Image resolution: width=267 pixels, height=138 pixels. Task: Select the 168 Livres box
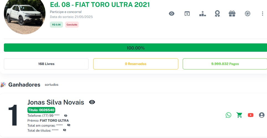pyautogui.click(x=46, y=64)
